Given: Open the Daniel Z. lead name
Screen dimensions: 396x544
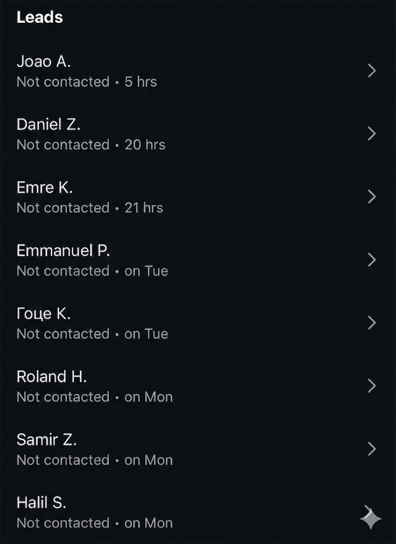Looking at the screenshot, I should 48,124.
